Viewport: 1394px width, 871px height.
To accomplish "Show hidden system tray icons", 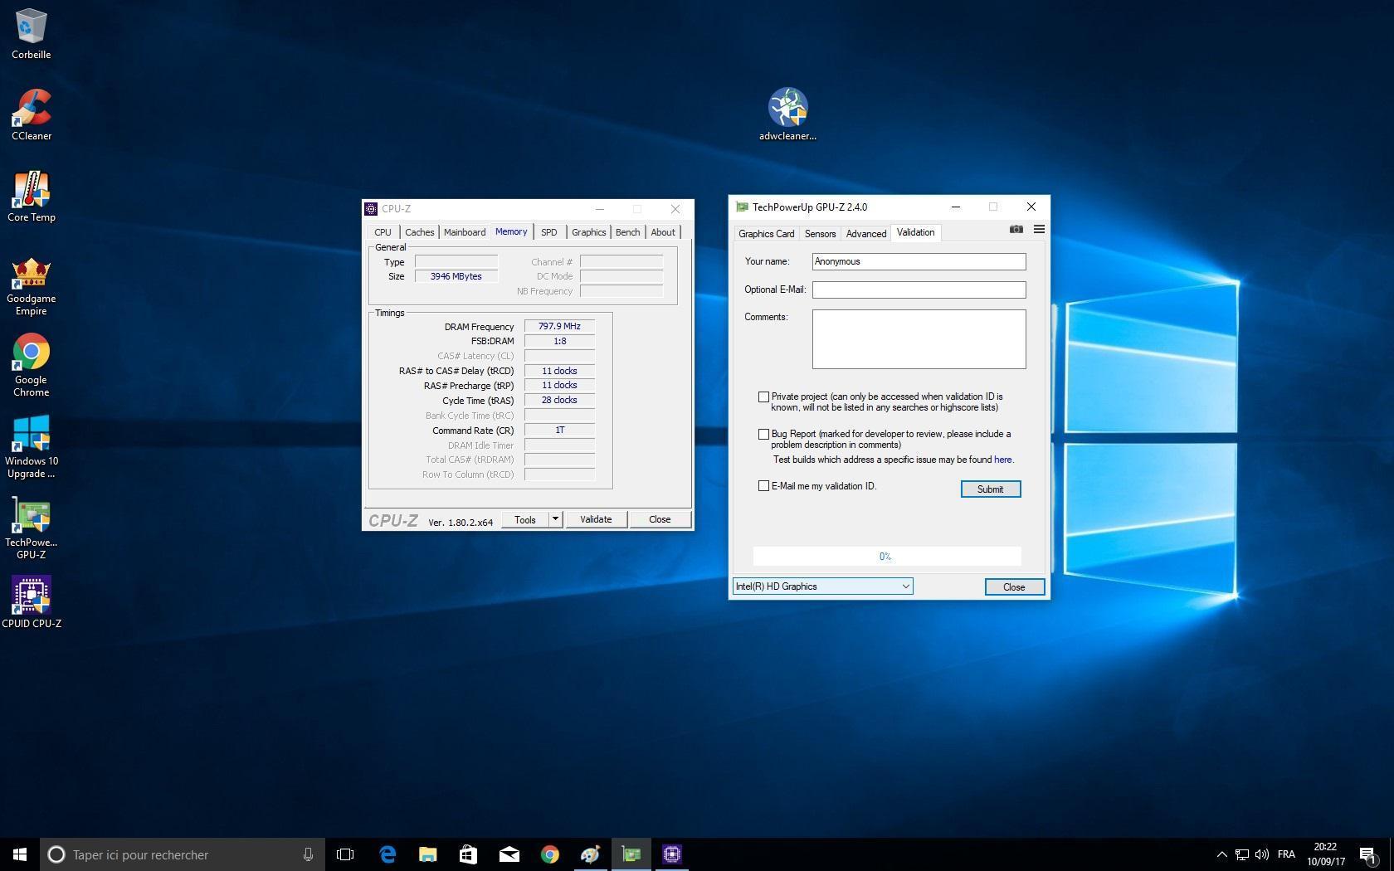I will tap(1221, 854).
